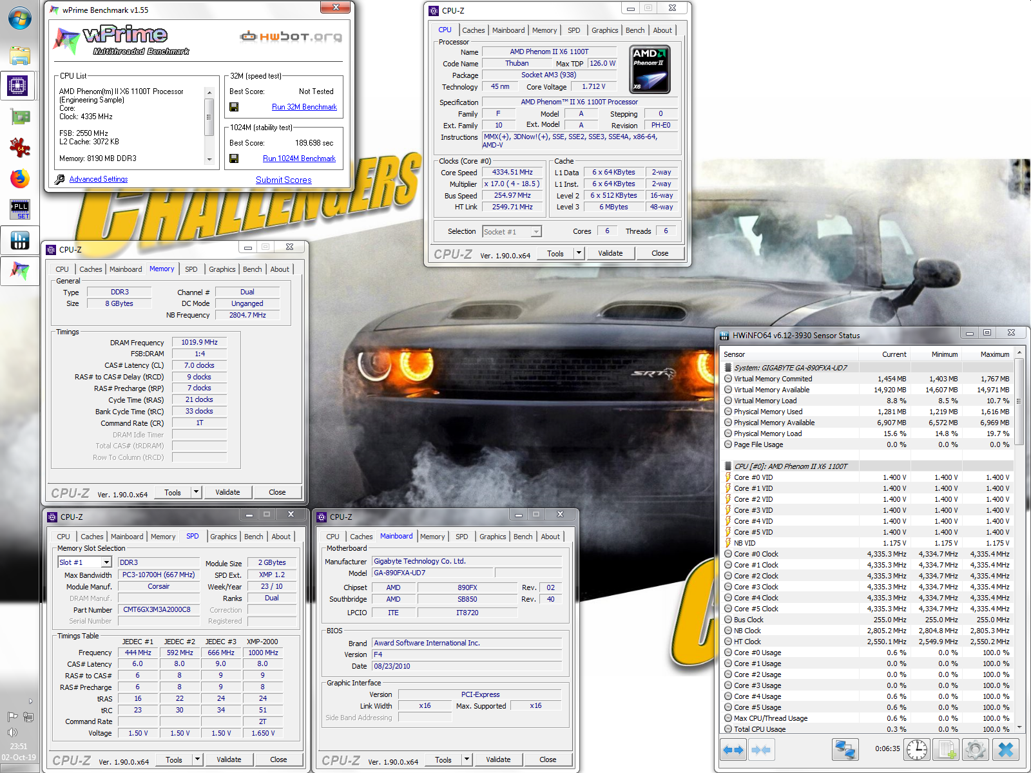Reset HWiNFO min/max with clock icon
1031x773 pixels.
click(917, 750)
